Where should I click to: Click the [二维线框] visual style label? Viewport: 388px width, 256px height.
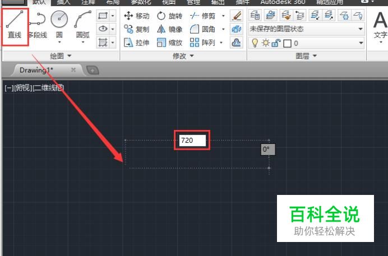[x=48, y=88]
